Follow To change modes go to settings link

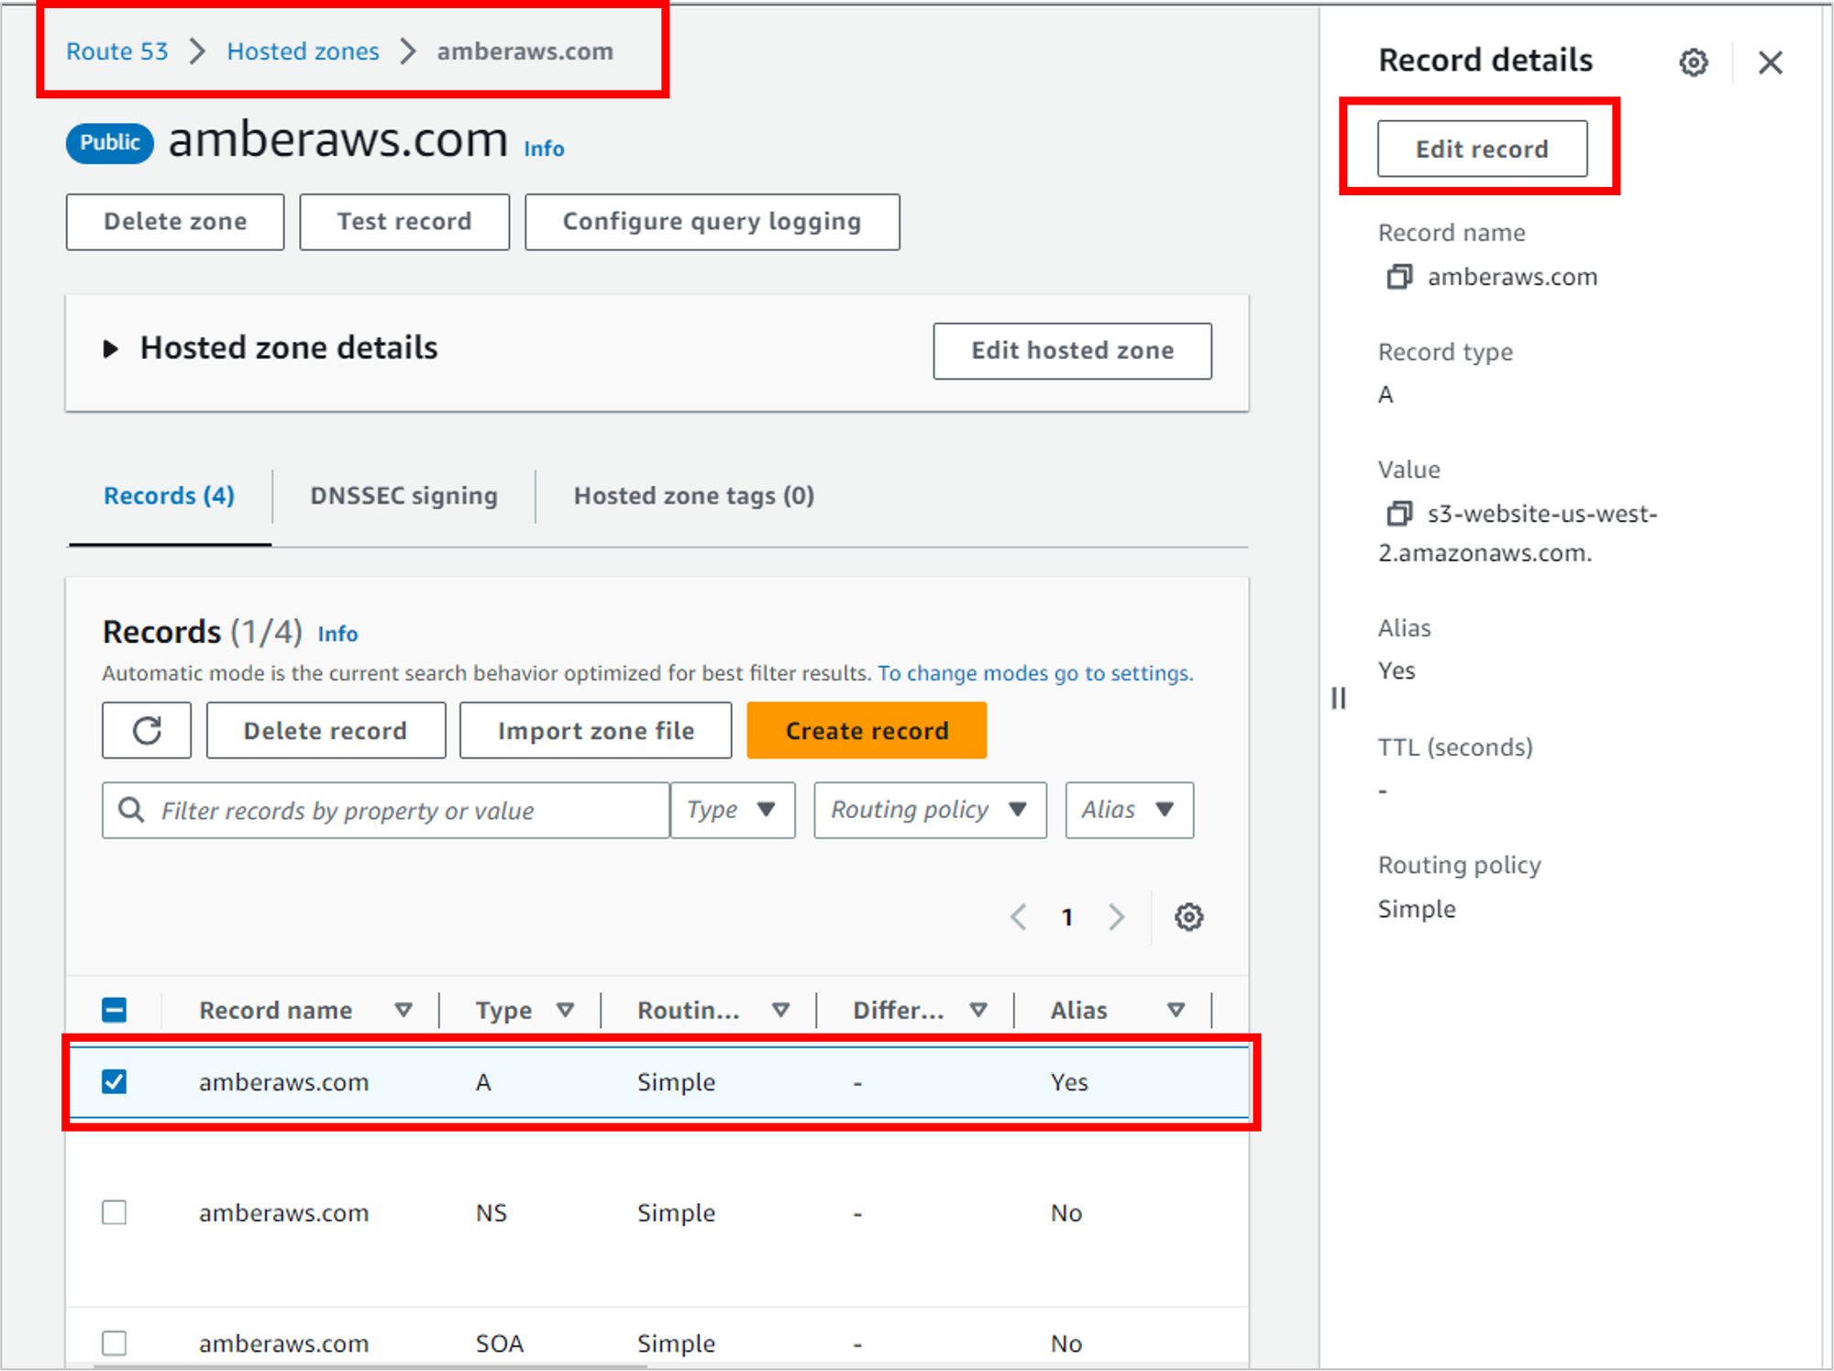(x=1035, y=673)
